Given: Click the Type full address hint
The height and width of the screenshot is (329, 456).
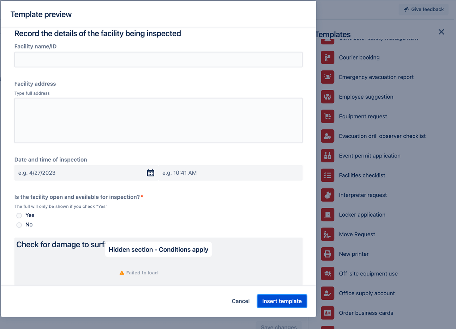Looking at the screenshot, I should (x=32, y=93).
